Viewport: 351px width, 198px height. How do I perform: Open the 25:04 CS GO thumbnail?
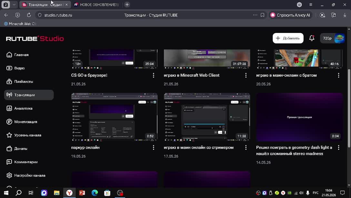tap(115, 59)
